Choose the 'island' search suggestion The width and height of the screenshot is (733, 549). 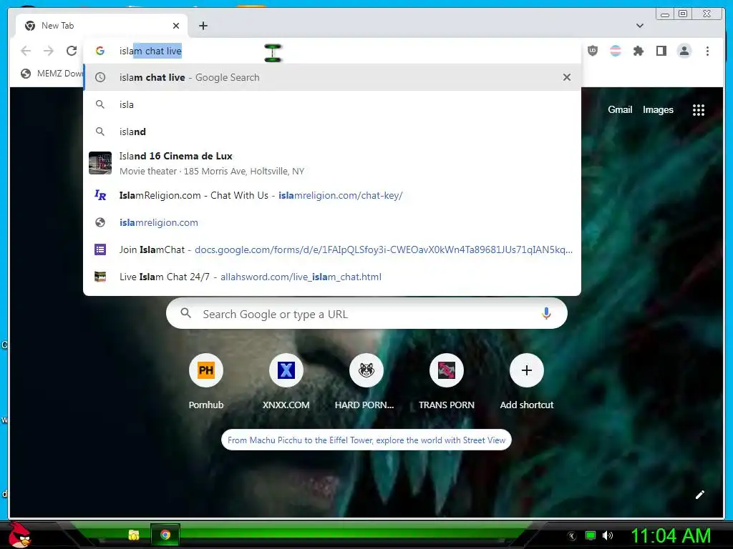tap(332, 132)
